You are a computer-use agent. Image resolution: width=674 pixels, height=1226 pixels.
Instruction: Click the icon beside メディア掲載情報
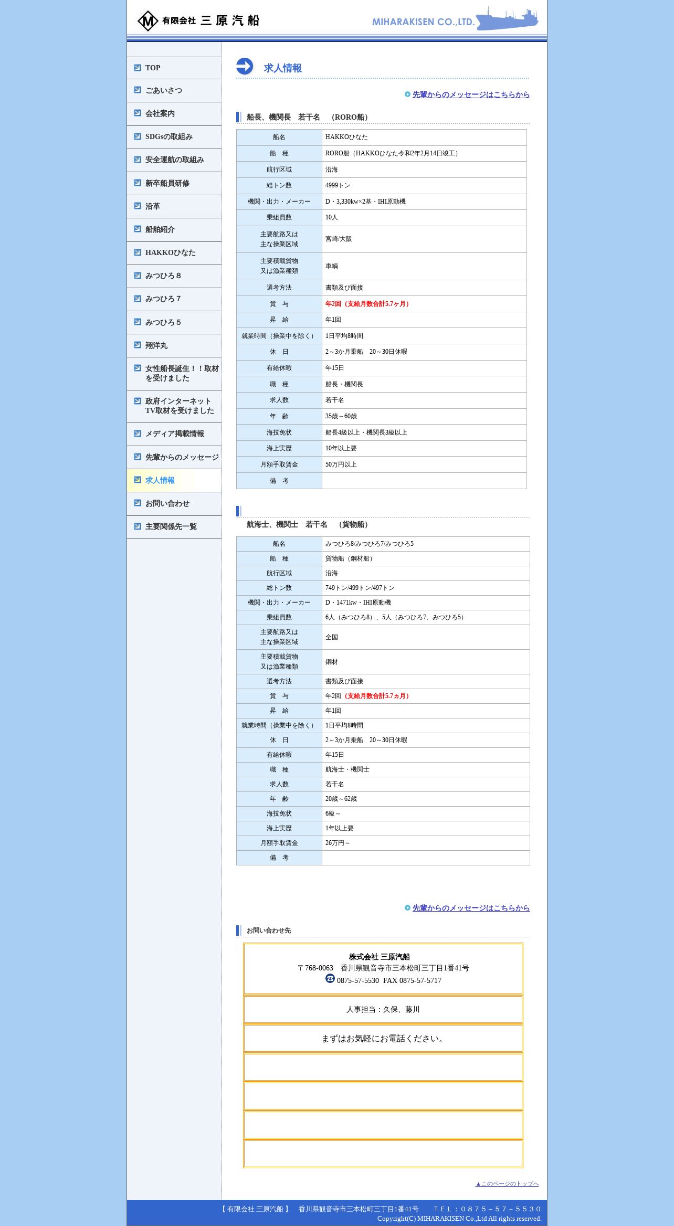[138, 433]
